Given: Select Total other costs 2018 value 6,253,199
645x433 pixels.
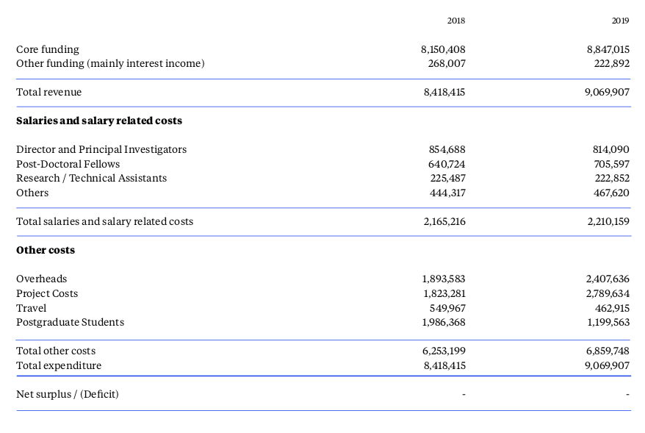Looking at the screenshot, I should pos(444,351).
